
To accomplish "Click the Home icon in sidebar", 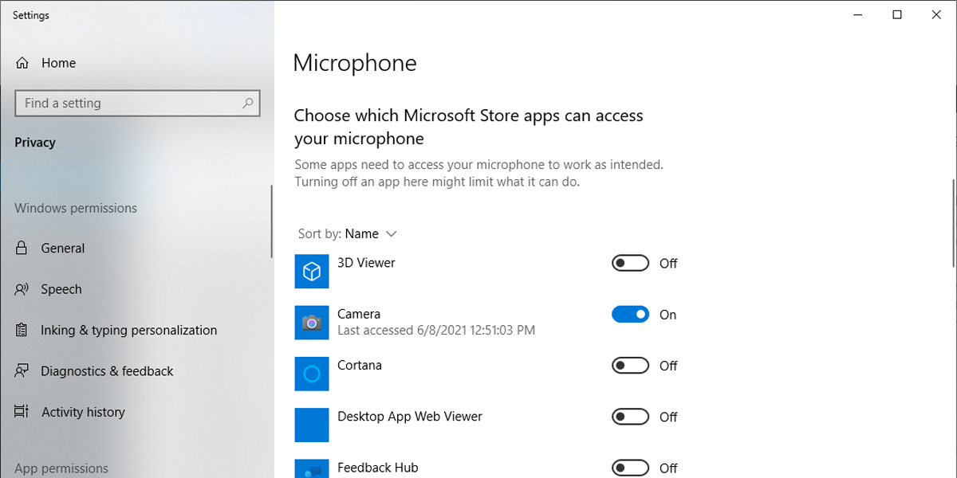I will 22,63.
